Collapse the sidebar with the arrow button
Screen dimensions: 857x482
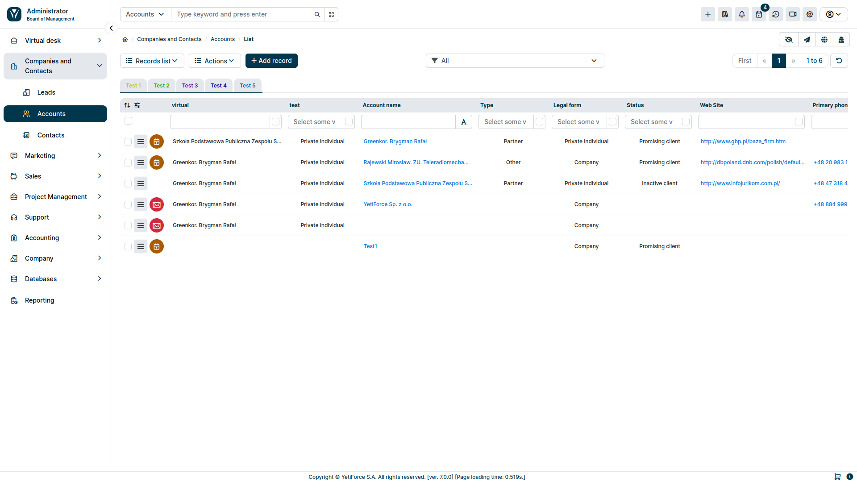pyautogui.click(x=111, y=28)
